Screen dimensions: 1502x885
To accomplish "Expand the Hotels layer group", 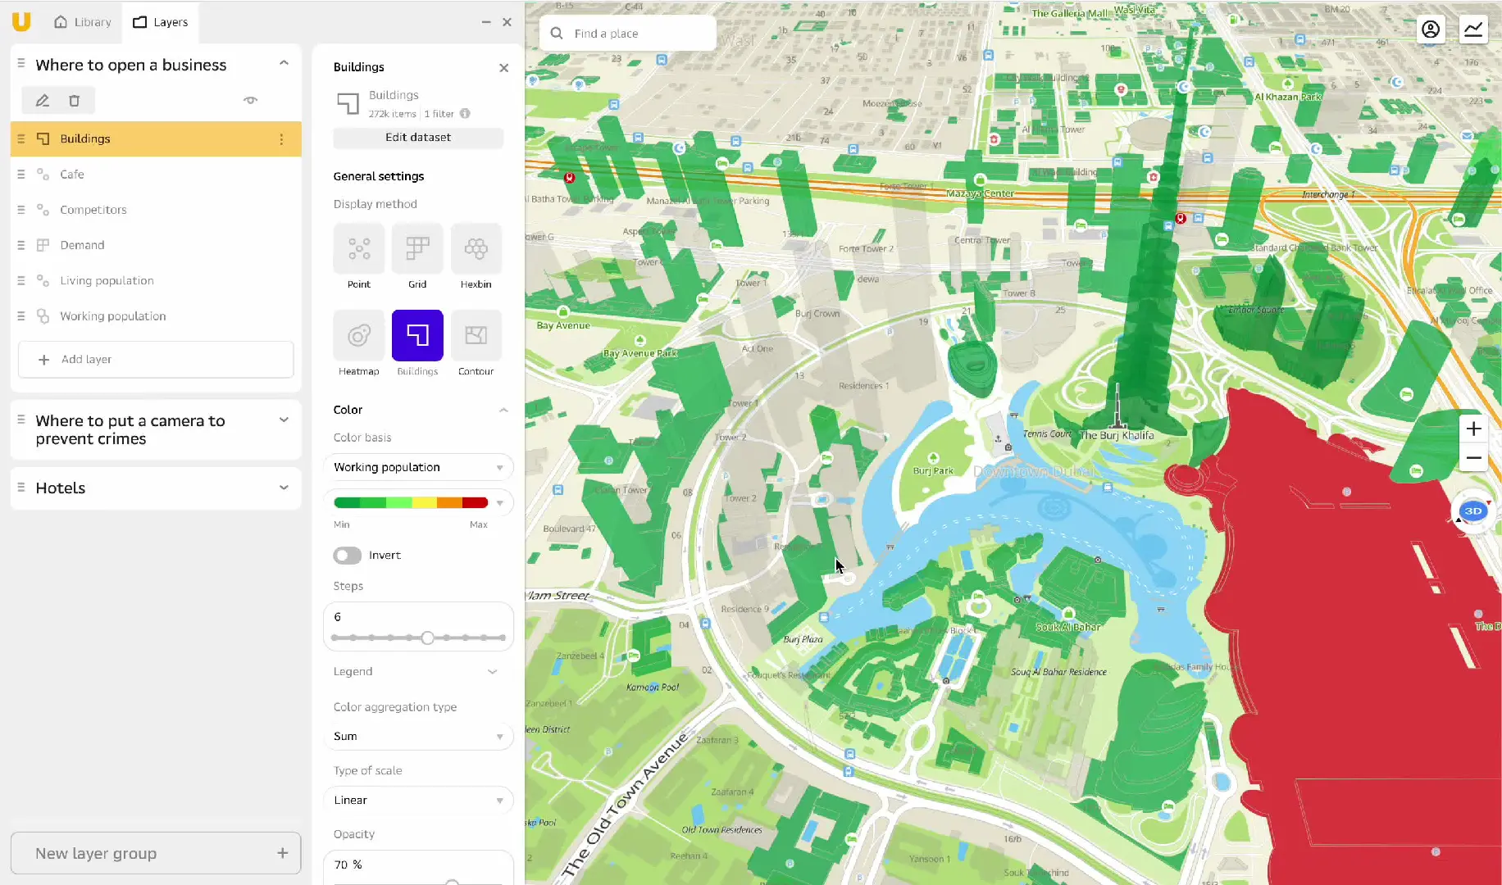I will click(x=284, y=488).
